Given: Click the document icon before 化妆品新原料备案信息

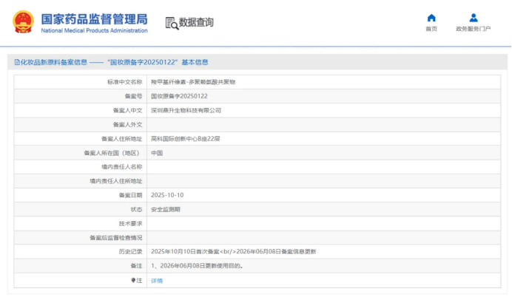Looking at the screenshot, I should [17, 62].
